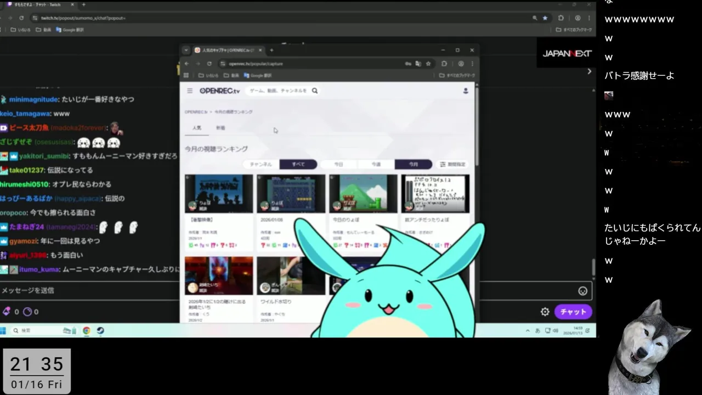This screenshot has width=702, height=395.
Task: Bookmark the OPENREC page with star icon
Action: 428,64
